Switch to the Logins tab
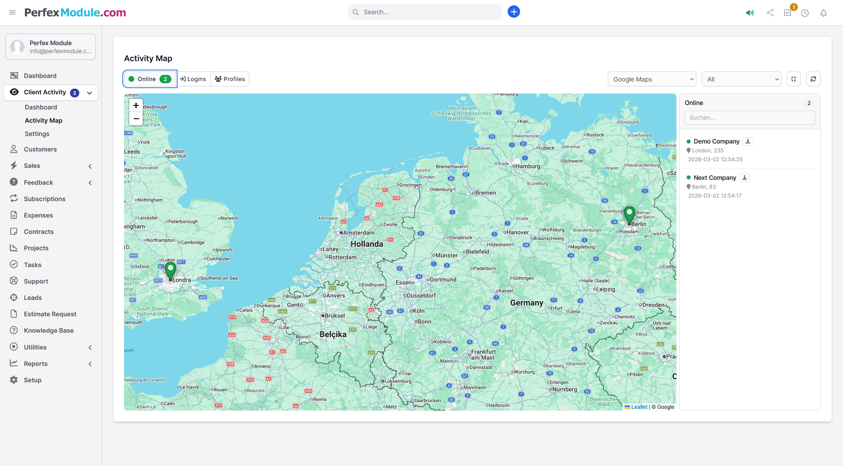The height and width of the screenshot is (466, 843). tap(193, 79)
